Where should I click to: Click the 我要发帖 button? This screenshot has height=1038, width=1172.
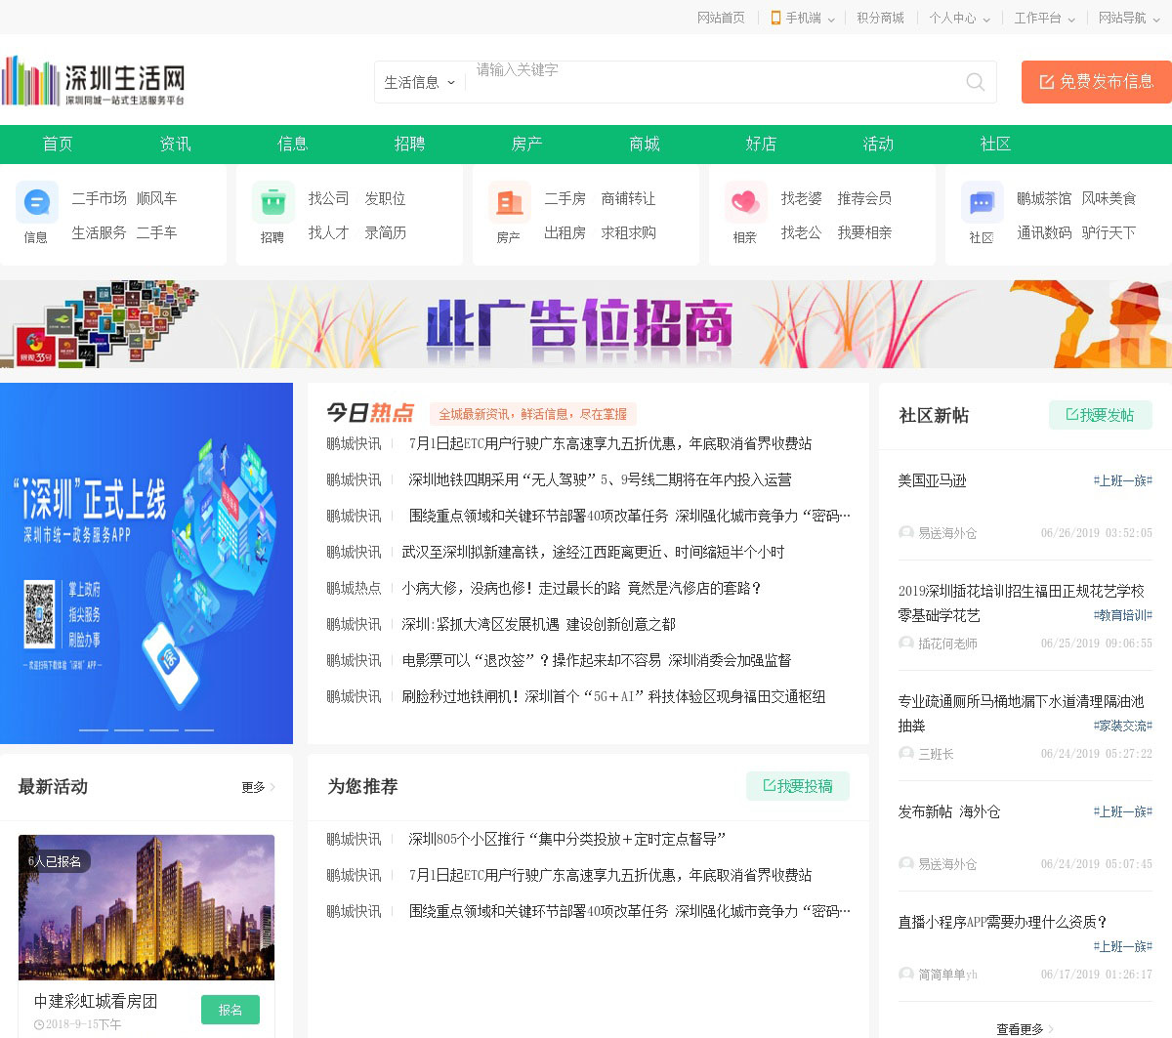pos(1100,415)
